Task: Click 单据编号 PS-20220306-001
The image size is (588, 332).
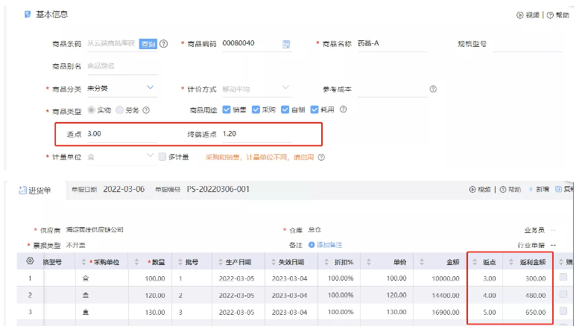Action: tap(218, 189)
